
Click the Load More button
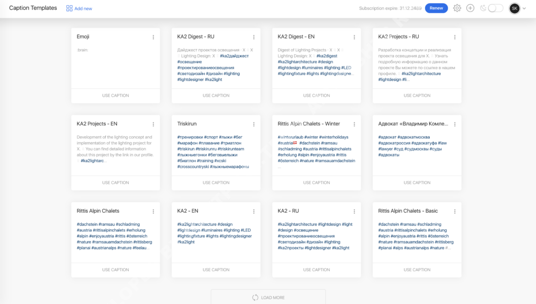pos(268,297)
